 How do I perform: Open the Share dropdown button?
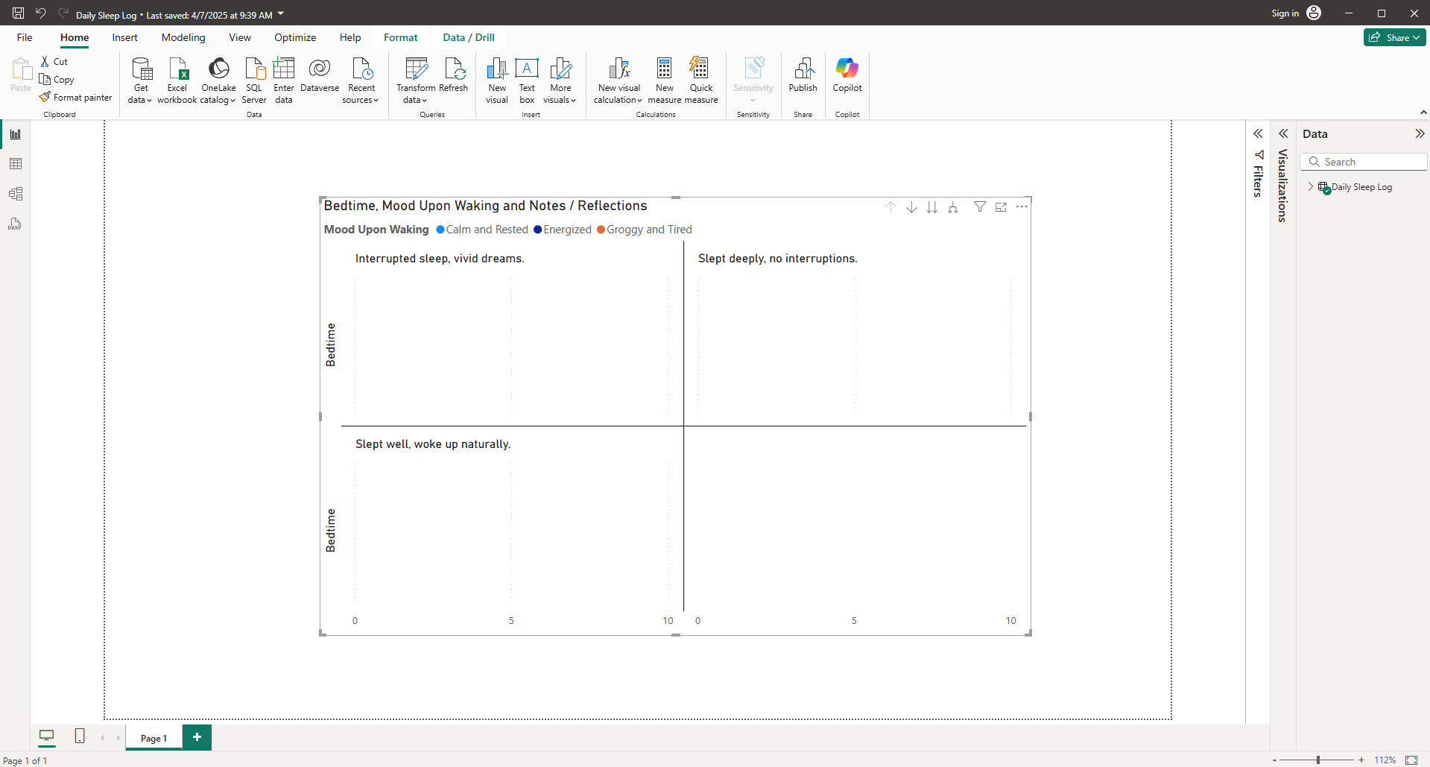pyautogui.click(x=1394, y=37)
